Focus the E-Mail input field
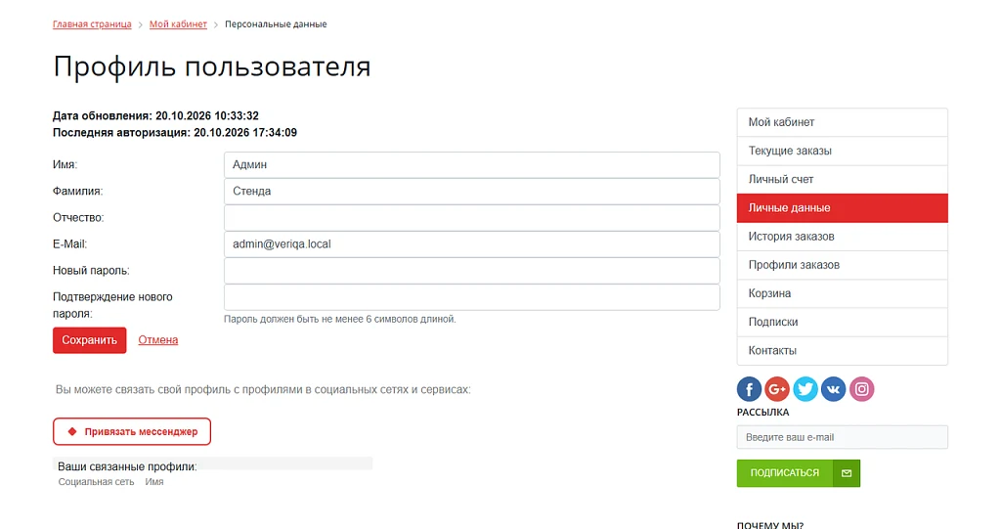The image size is (1001, 529). tap(472, 244)
